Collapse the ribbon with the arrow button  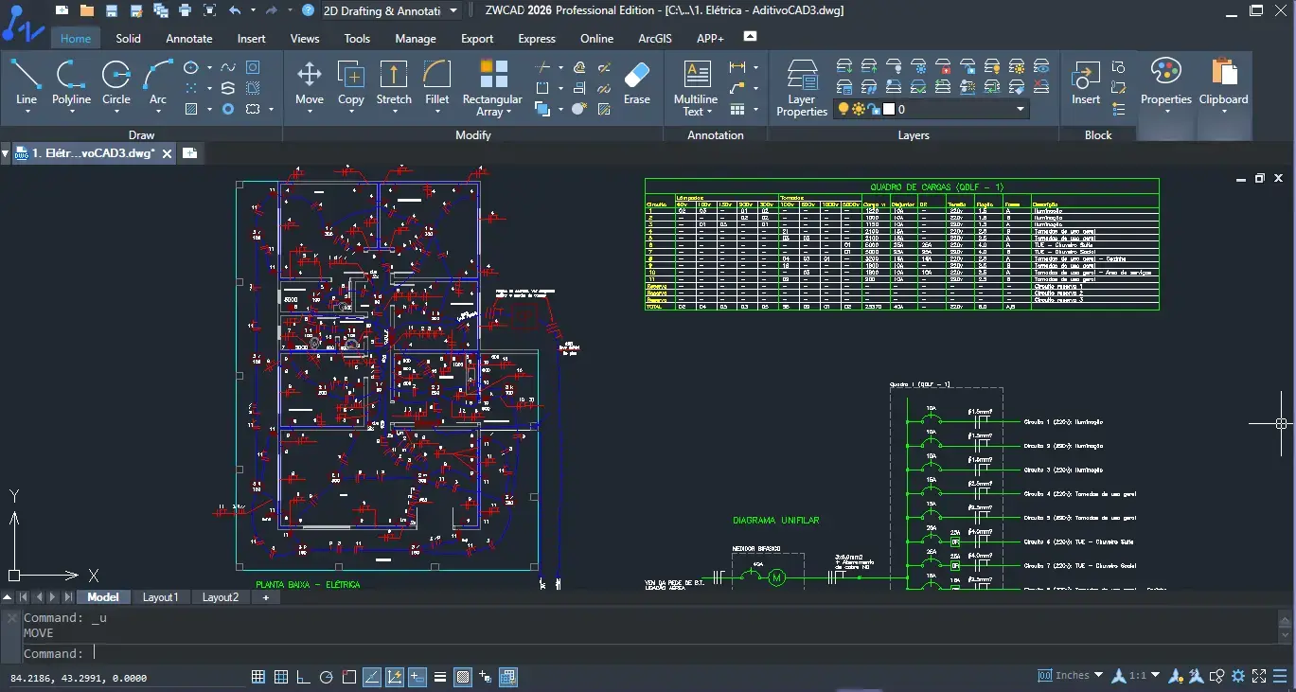point(751,37)
